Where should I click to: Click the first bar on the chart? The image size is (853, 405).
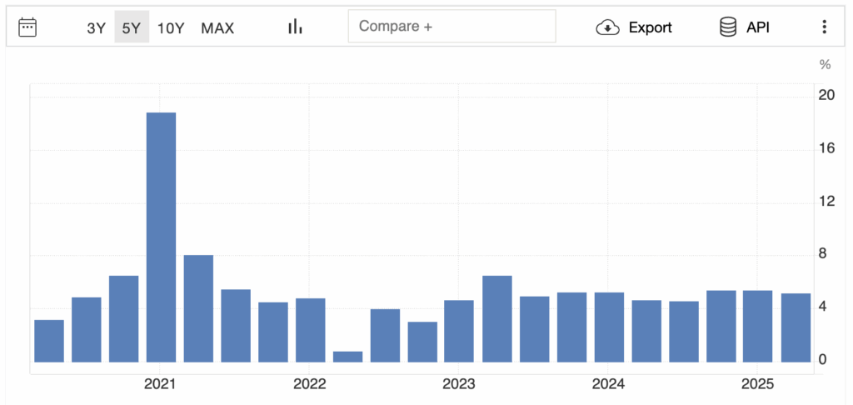pos(49,341)
